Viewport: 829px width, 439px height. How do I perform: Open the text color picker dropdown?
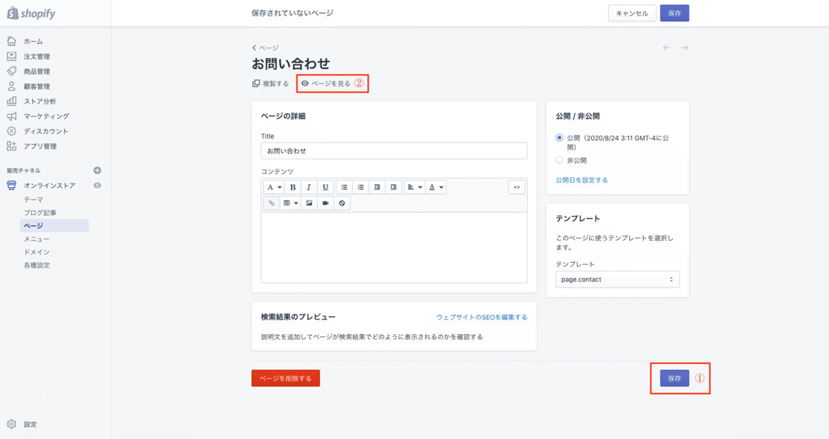point(435,186)
